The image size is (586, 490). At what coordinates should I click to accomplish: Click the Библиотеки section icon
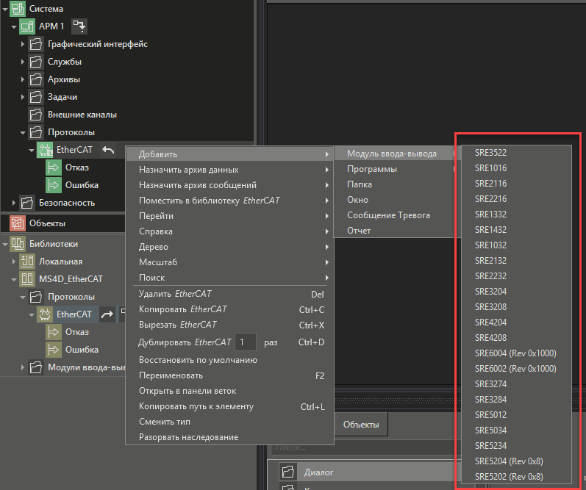tap(18, 243)
